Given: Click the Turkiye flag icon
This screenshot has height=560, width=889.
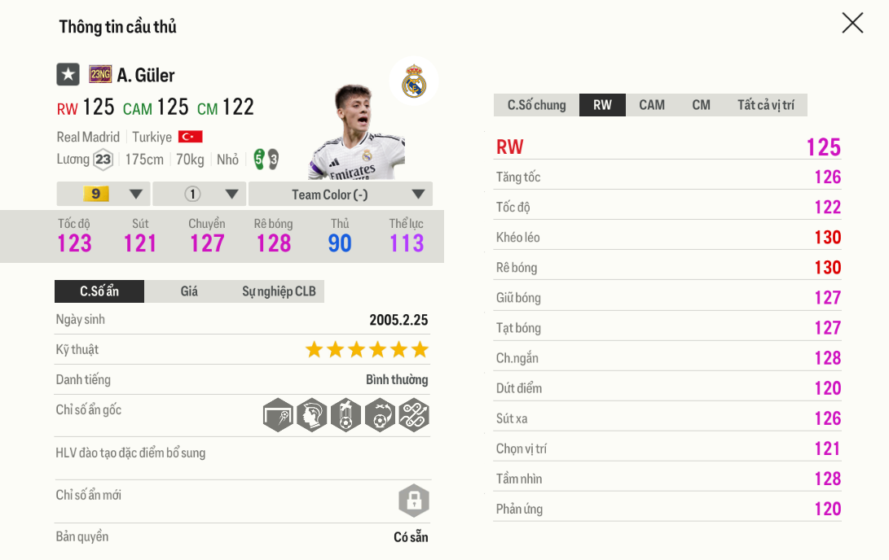Looking at the screenshot, I should pyautogui.click(x=190, y=137).
